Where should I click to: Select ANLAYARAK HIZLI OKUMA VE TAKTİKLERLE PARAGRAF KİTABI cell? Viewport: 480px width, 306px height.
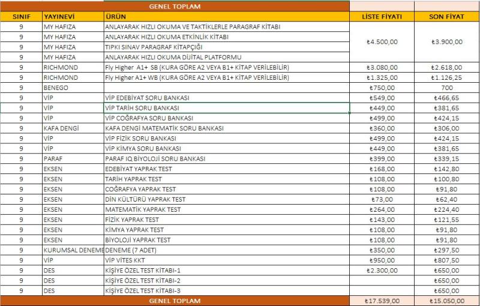pos(227,27)
